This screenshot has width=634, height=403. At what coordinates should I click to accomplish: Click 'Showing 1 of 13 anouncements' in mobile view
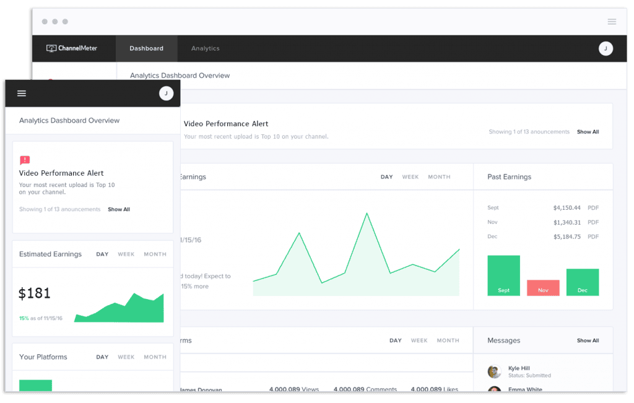pyautogui.click(x=60, y=209)
